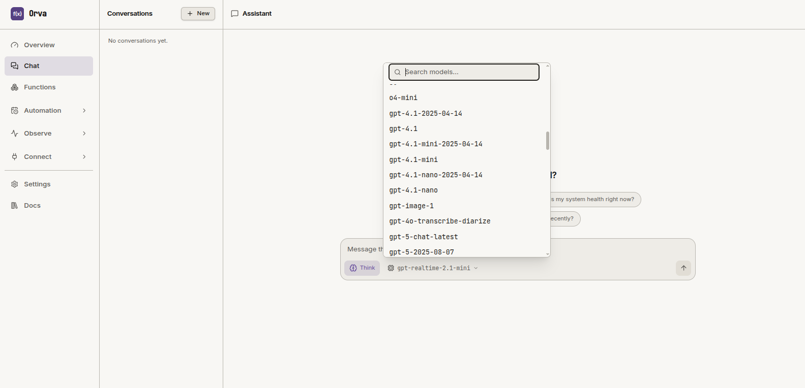This screenshot has width=805, height=388.
Task: Expand the Automation submenu chevron
Action: click(x=84, y=111)
